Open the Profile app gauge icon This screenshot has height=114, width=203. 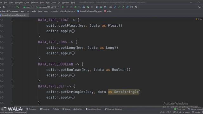(x=84, y=7)
